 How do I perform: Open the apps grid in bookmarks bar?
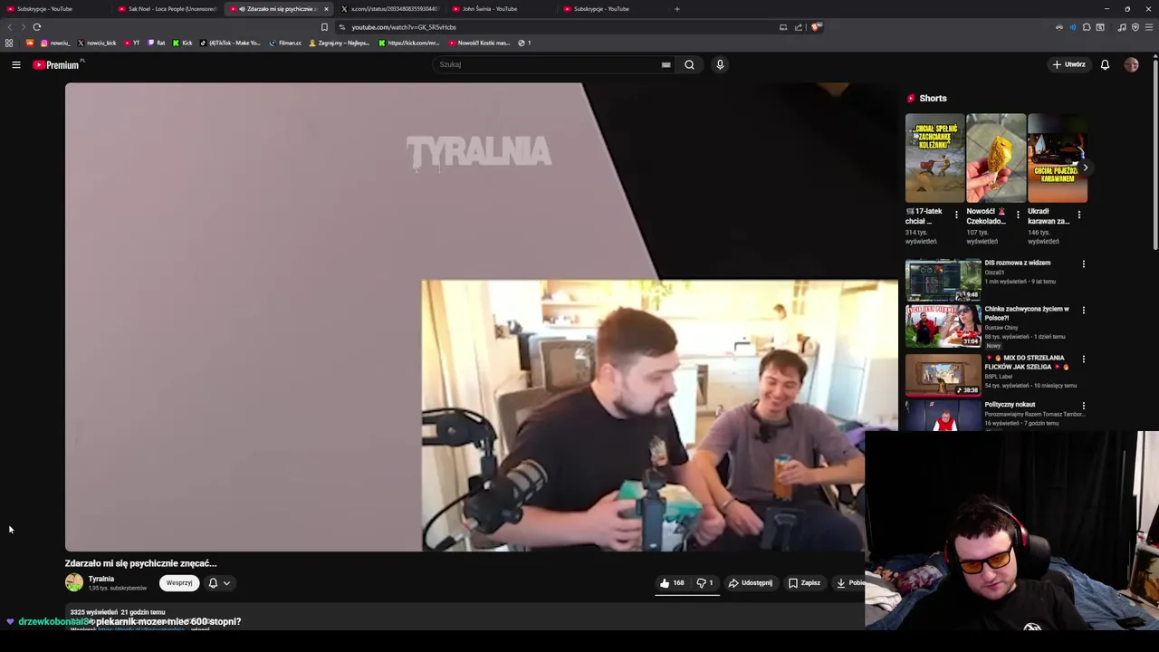[9, 43]
